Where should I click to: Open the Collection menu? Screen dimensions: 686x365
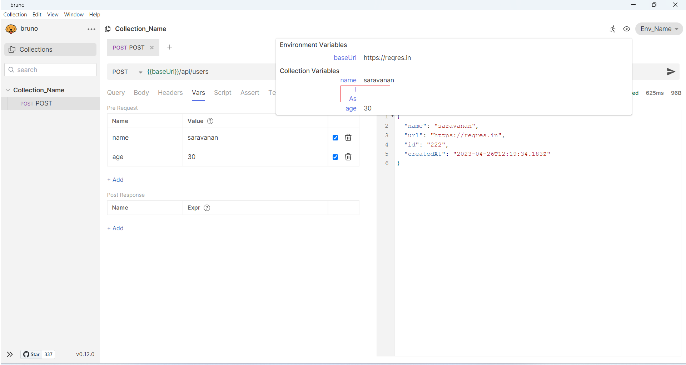point(15,14)
